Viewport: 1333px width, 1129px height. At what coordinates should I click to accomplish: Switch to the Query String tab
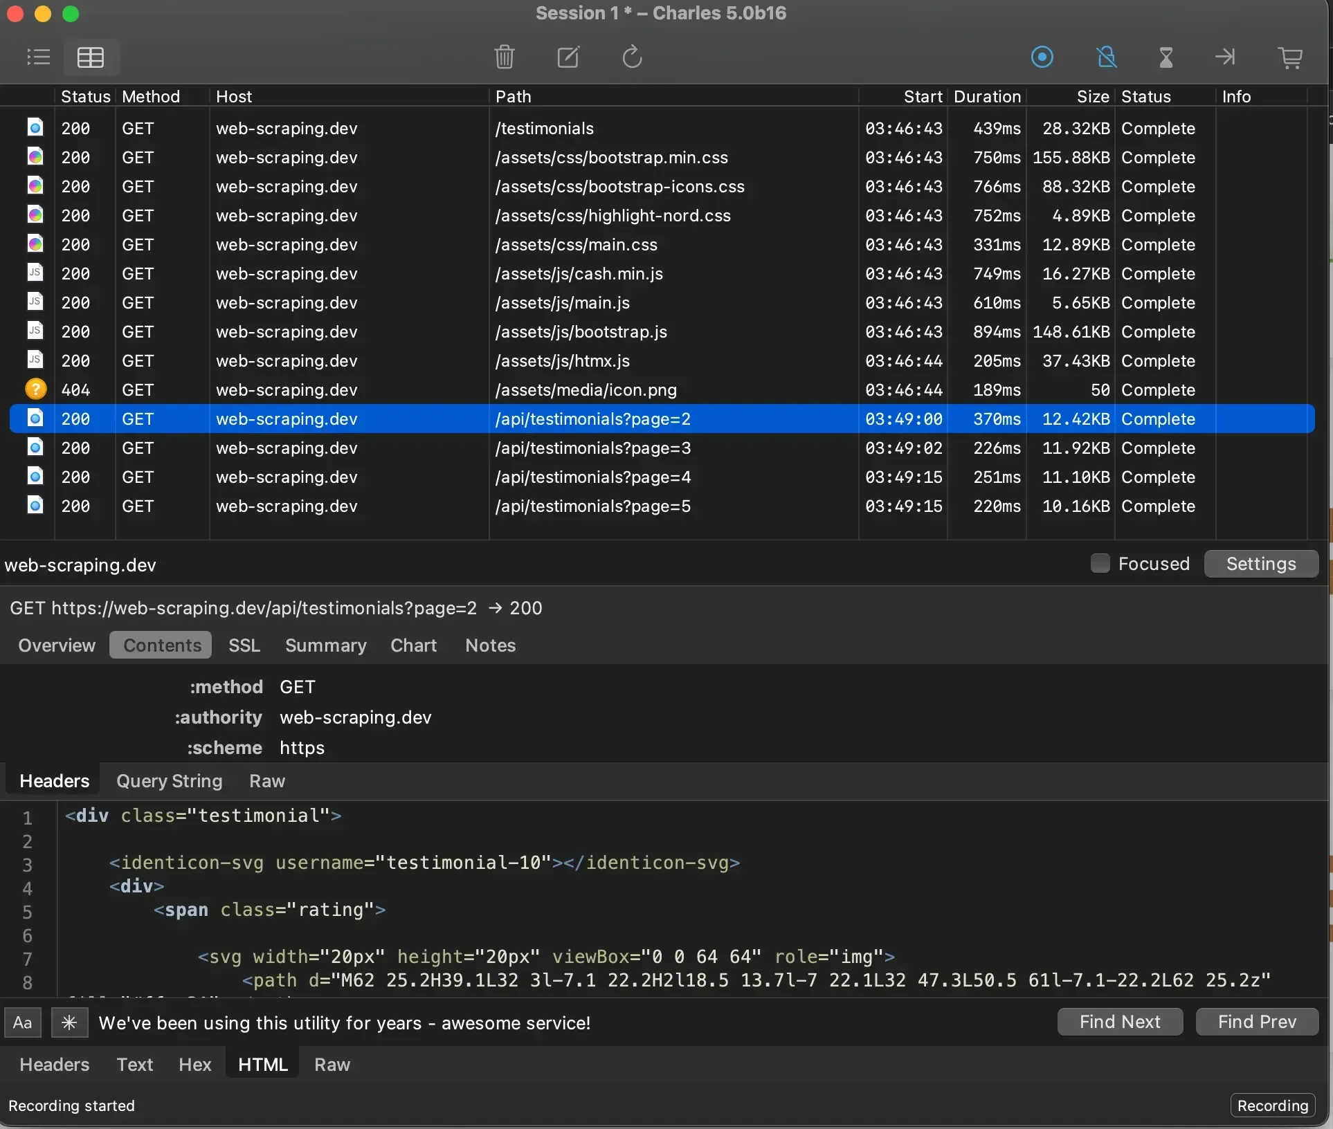tap(168, 781)
